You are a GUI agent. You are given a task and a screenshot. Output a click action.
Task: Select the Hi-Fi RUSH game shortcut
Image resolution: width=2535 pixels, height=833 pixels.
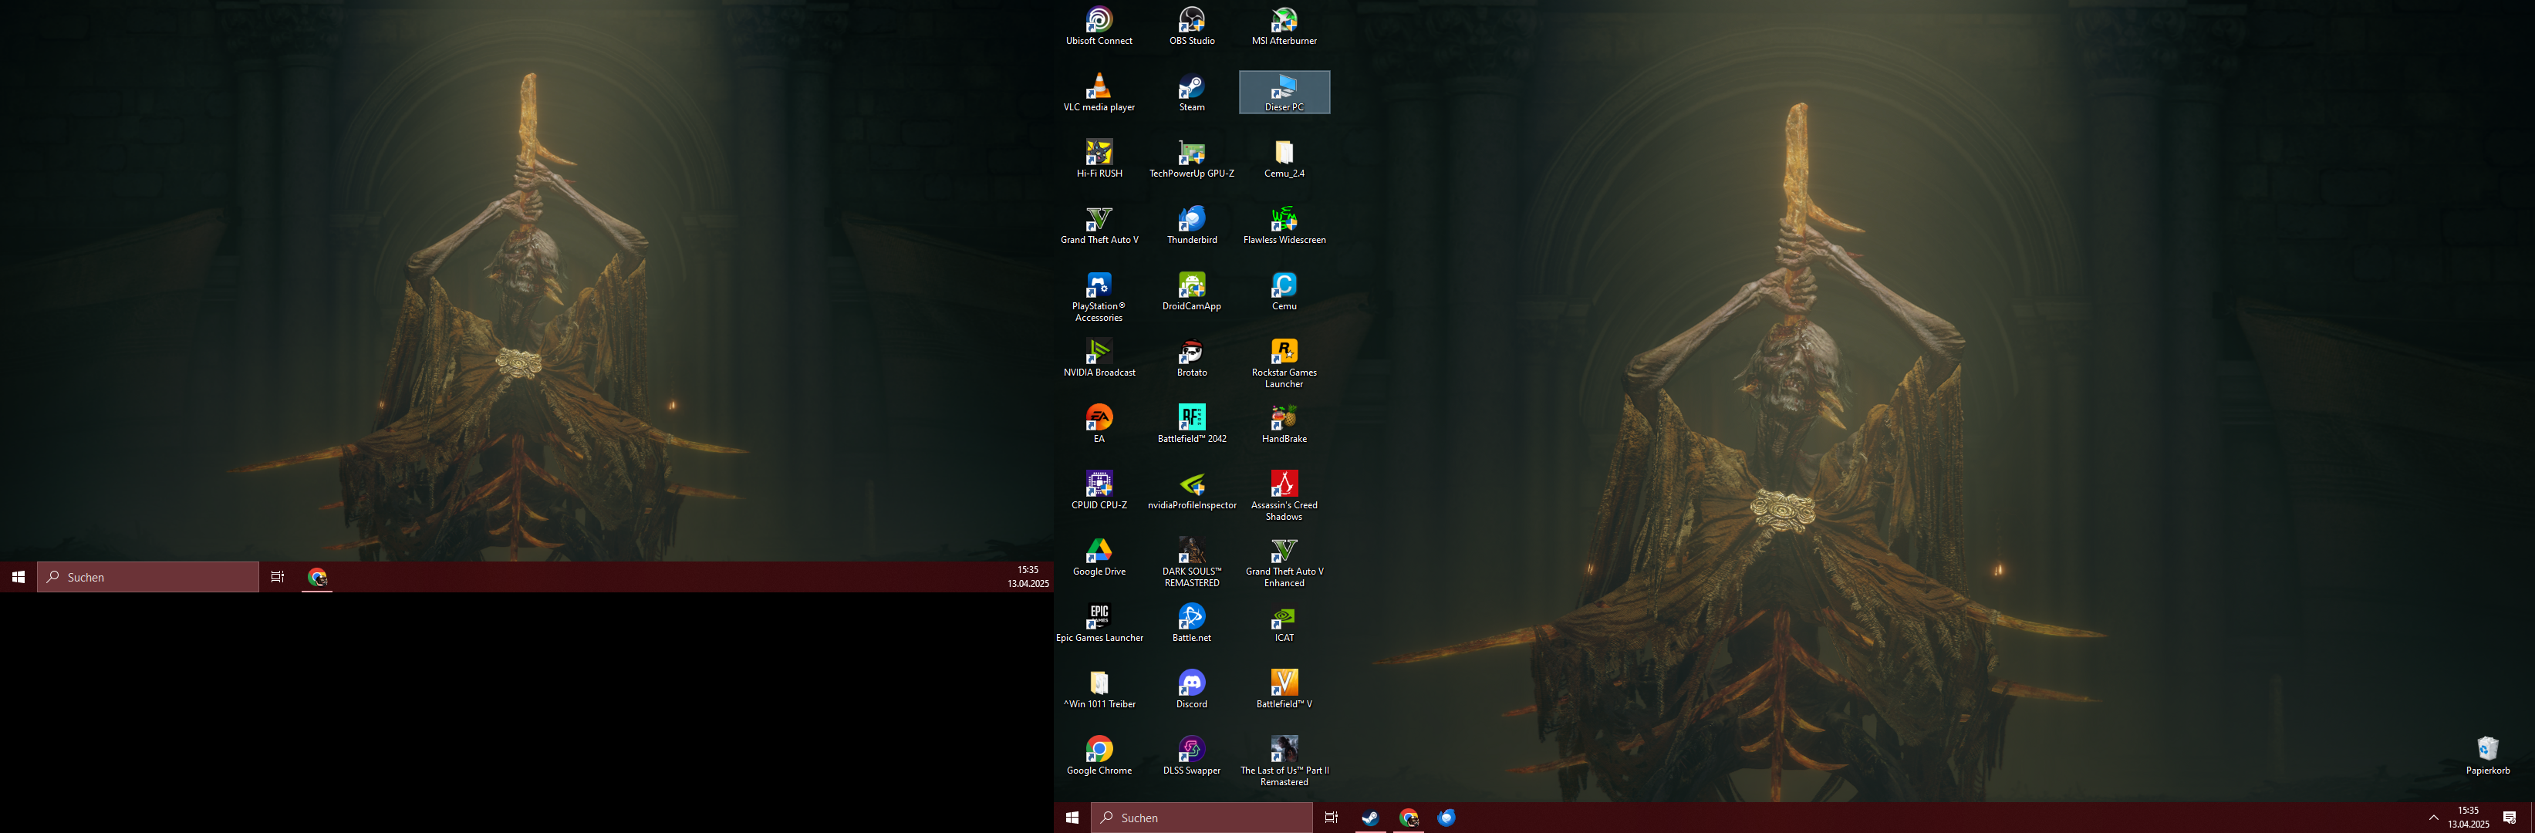tap(1099, 153)
